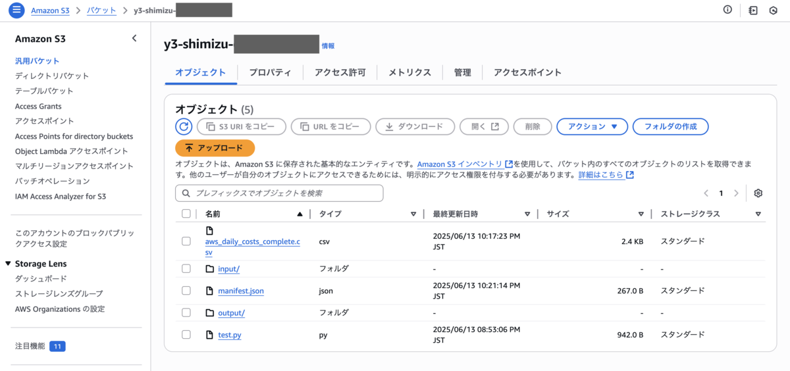Refresh the objects list
This screenshot has width=790, height=371.
pyautogui.click(x=183, y=126)
